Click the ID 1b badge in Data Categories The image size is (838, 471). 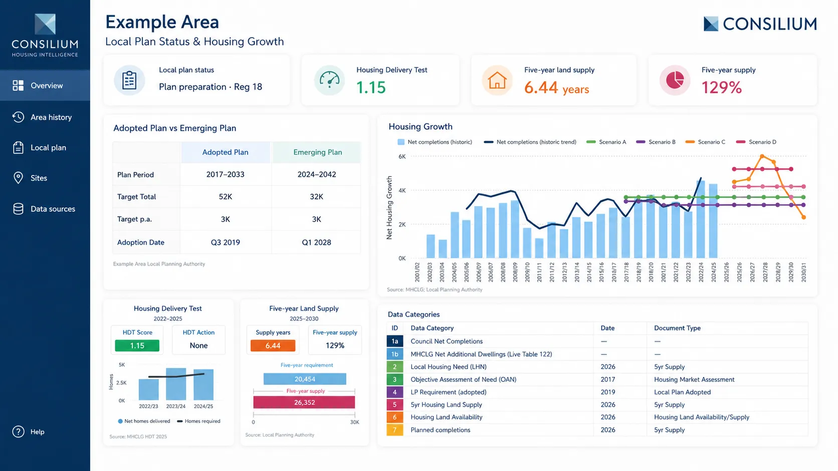point(395,354)
